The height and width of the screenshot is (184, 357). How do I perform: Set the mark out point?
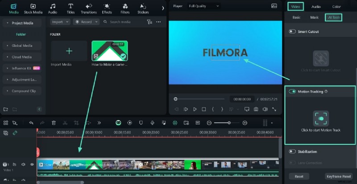click(222, 109)
